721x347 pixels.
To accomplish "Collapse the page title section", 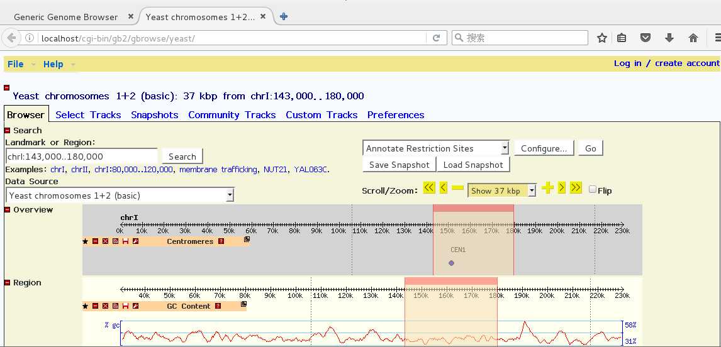I will [6, 87].
